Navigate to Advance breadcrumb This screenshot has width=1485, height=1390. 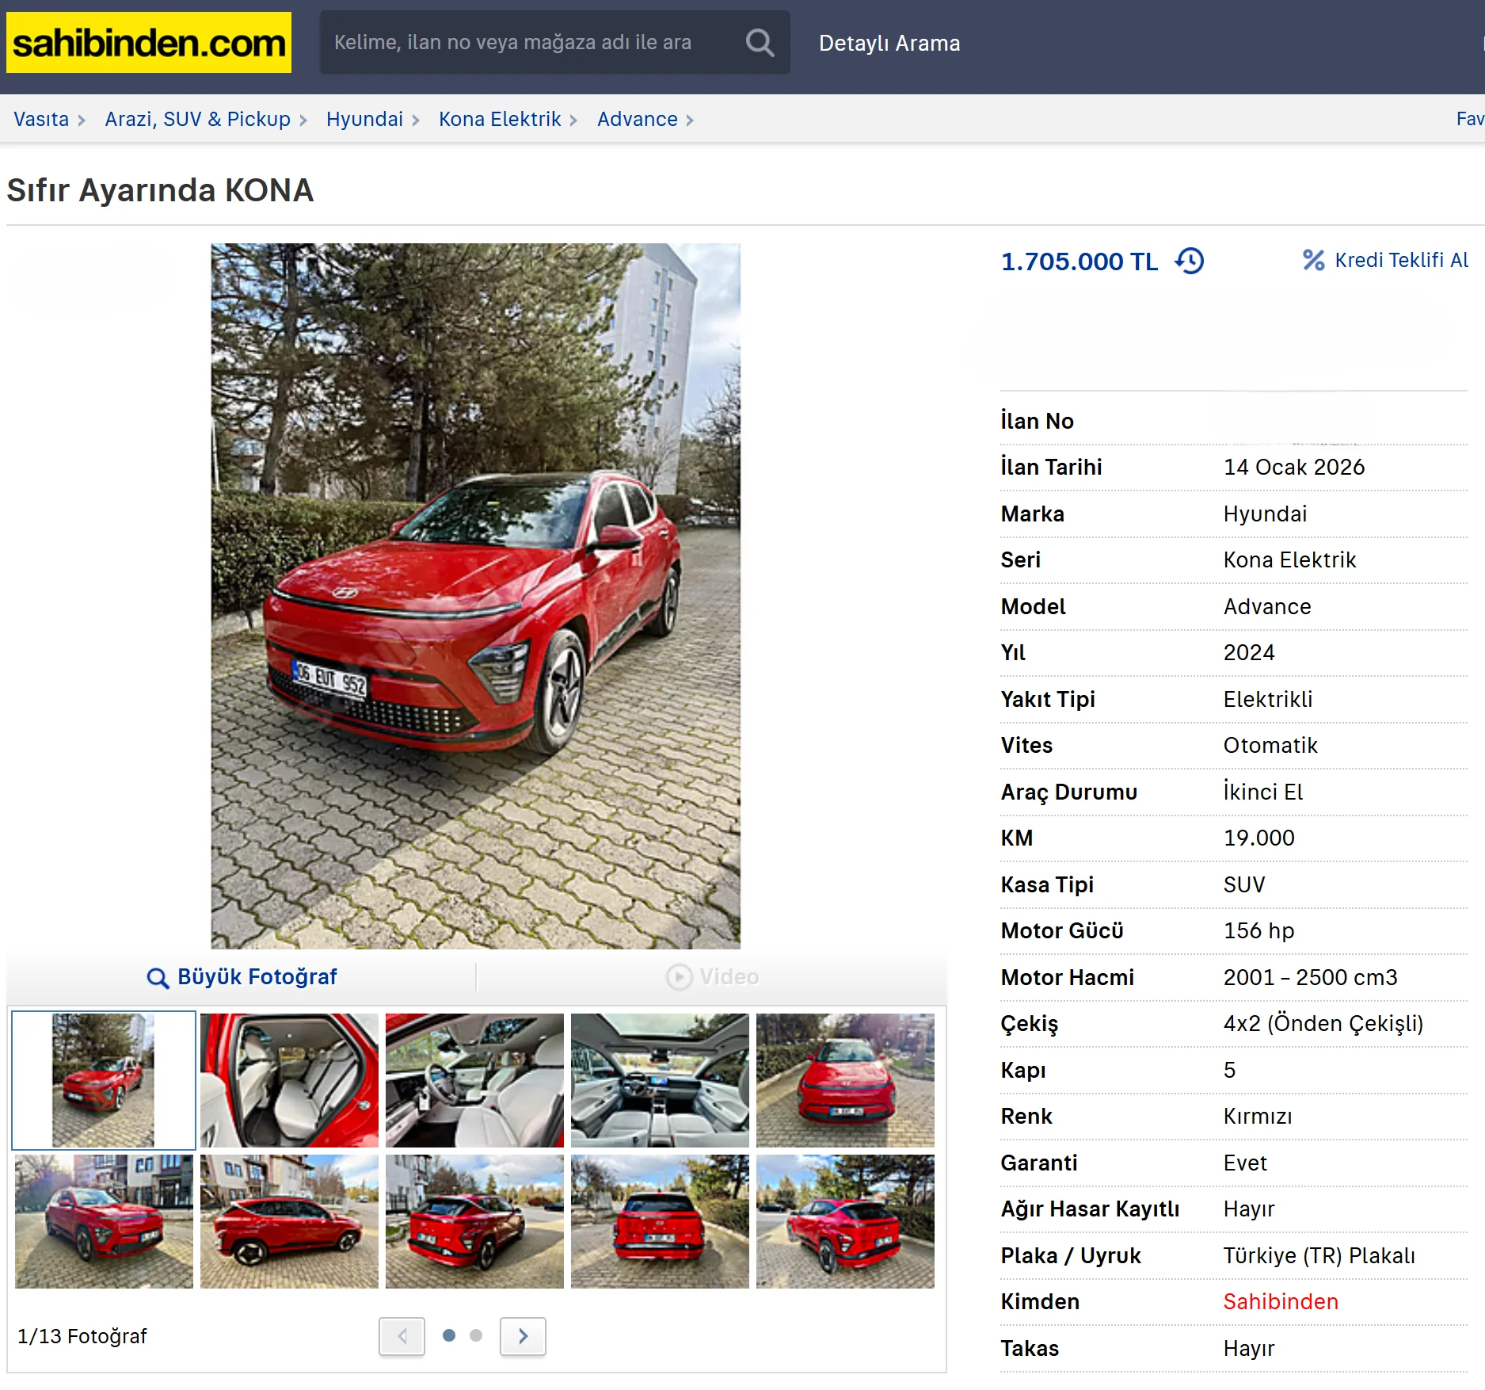coord(638,120)
